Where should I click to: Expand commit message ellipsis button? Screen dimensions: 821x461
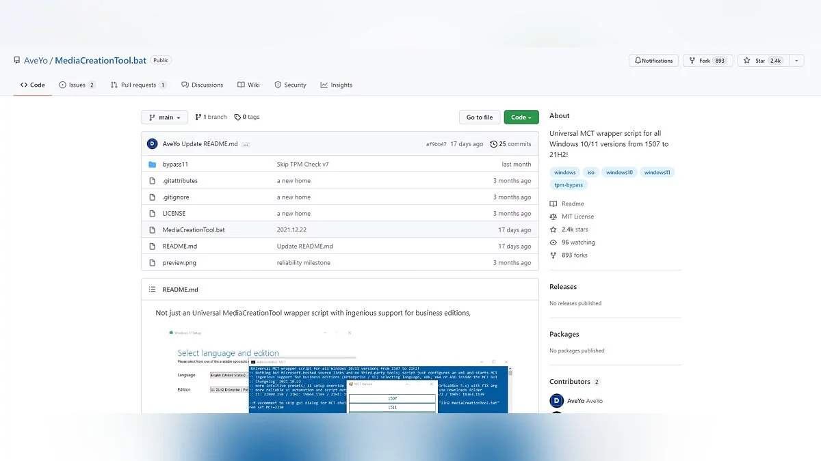click(246, 145)
